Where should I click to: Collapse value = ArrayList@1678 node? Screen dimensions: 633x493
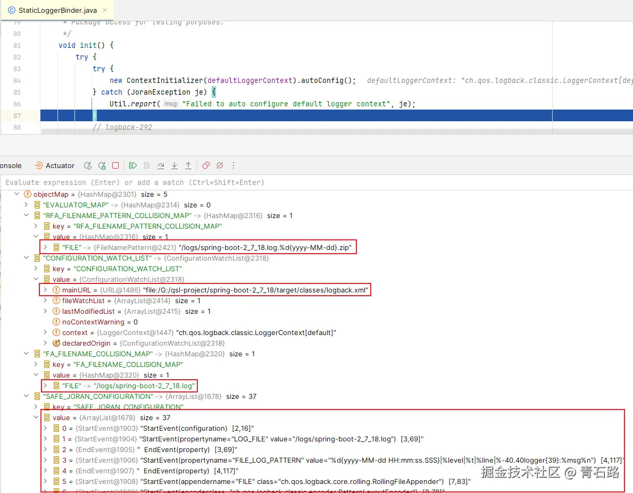(x=36, y=417)
